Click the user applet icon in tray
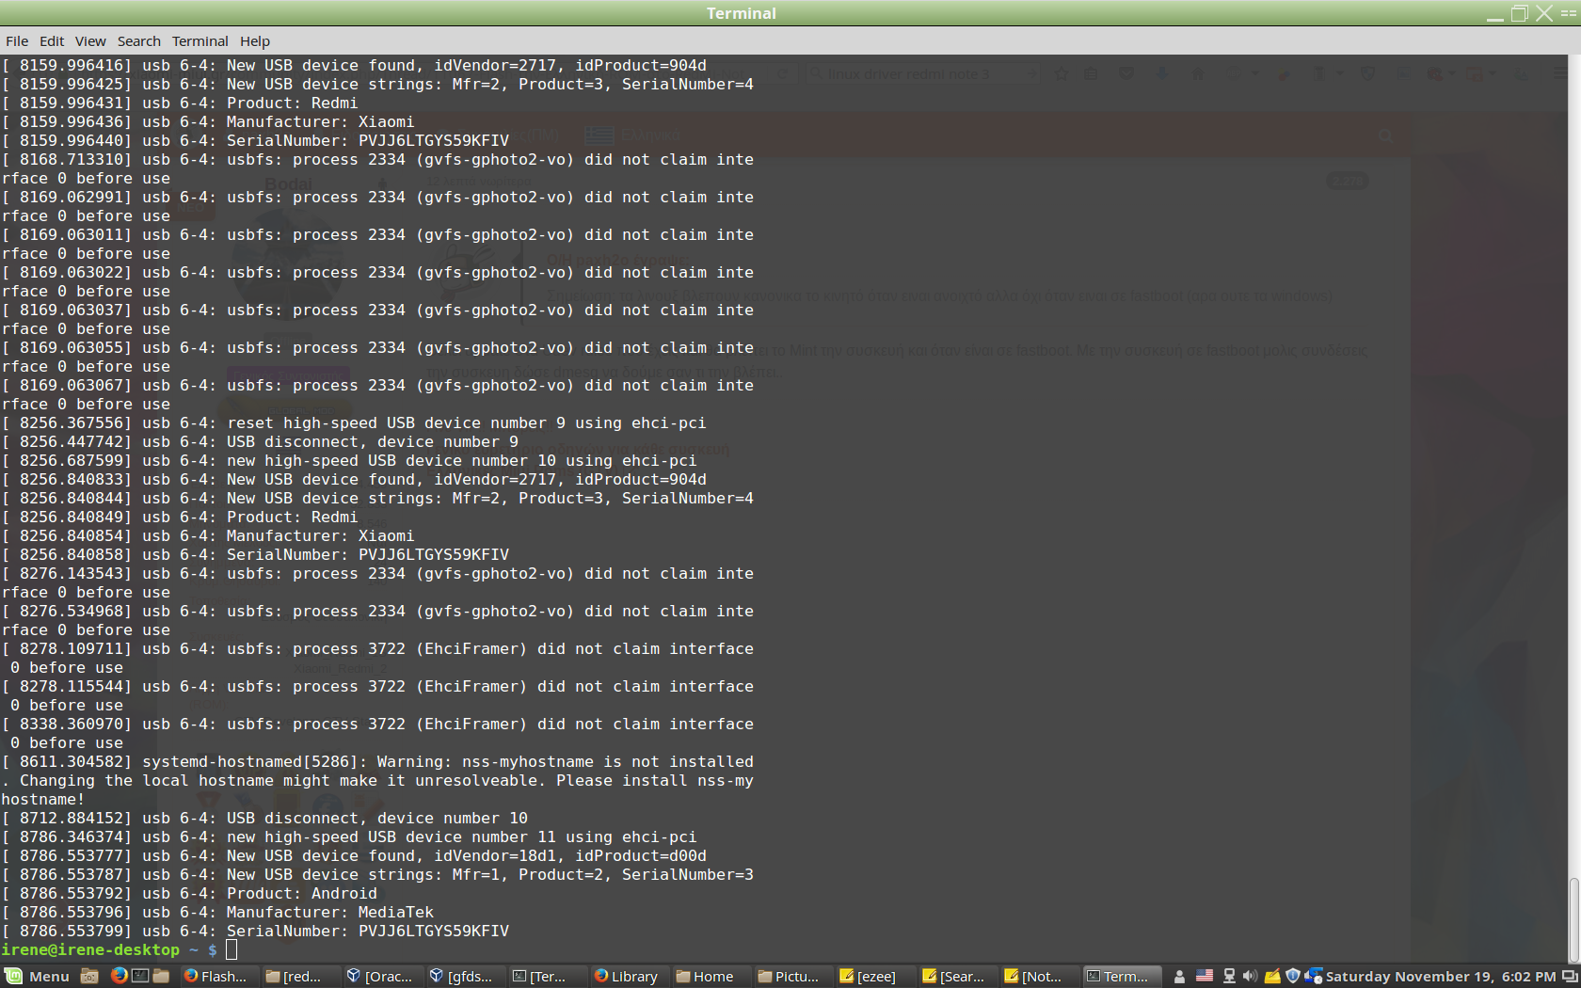Image resolution: width=1581 pixels, height=988 pixels. 1179,976
